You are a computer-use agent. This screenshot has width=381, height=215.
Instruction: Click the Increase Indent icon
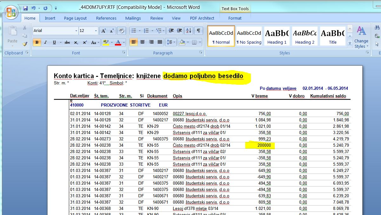pyautogui.click(x=180, y=31)
